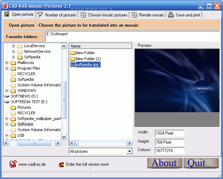223x179 pixels.
Task: Click the New Folder icon in file list
Action: (x=73, y=53)
